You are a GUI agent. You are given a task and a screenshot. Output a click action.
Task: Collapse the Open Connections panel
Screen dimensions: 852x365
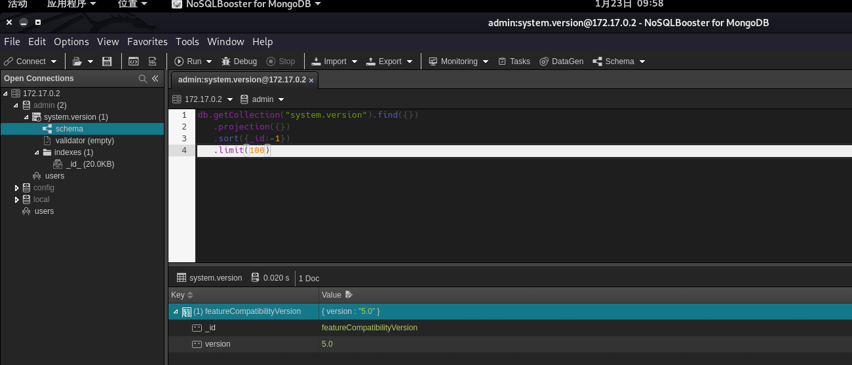coord(155,78)
